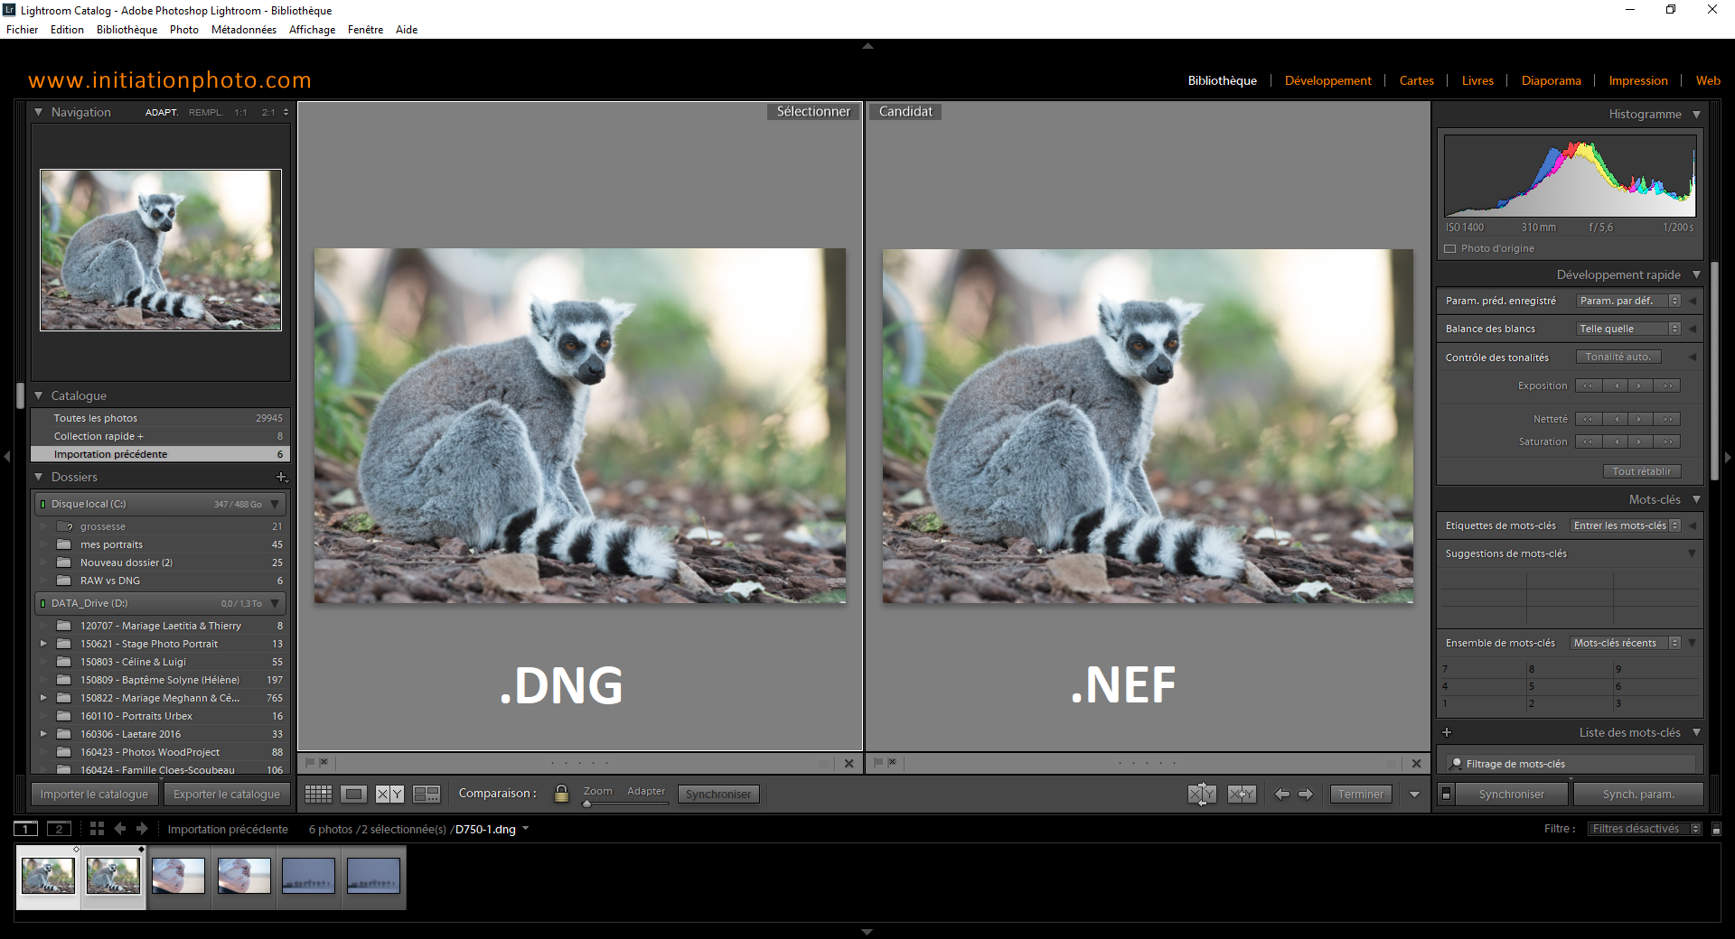
Task: Switch to Loupe view mode
Action: (x=353, y=794)
